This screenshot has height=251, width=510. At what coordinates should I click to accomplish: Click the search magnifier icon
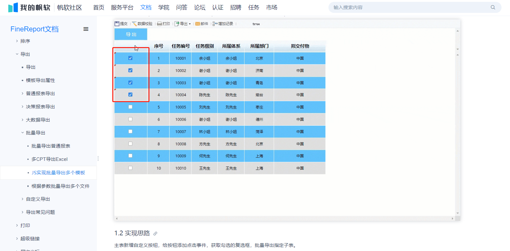click(493, 7)
